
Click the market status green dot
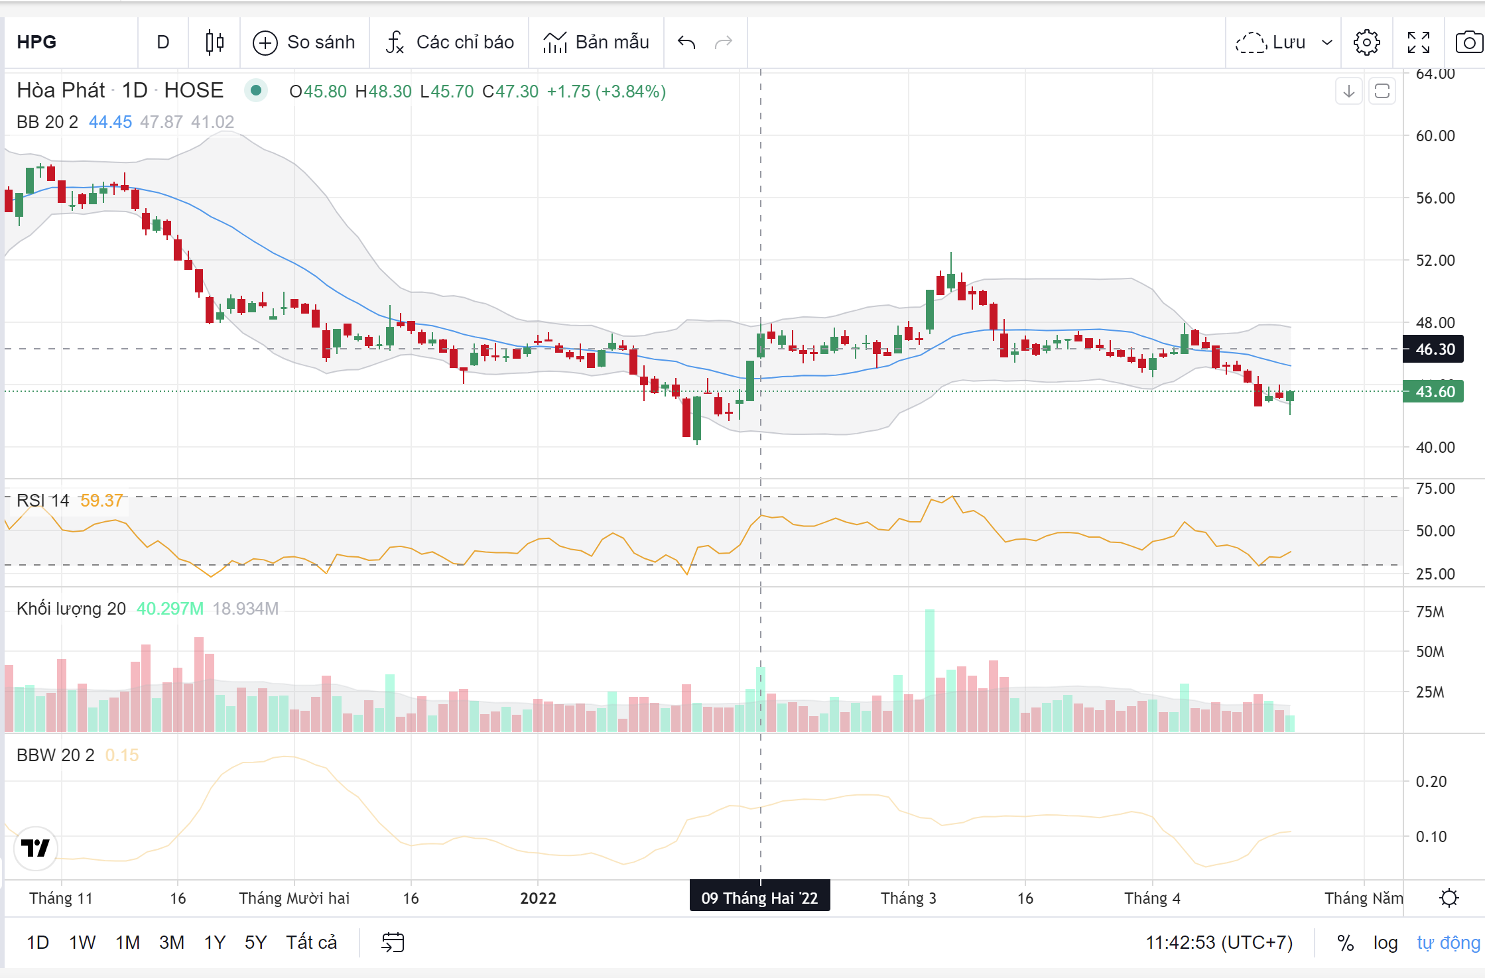[256, 90]
